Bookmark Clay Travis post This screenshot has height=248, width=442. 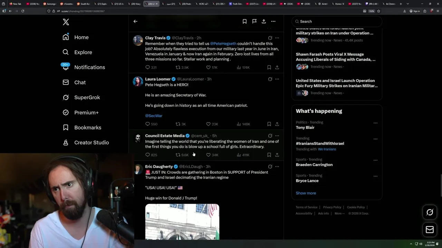269,68
